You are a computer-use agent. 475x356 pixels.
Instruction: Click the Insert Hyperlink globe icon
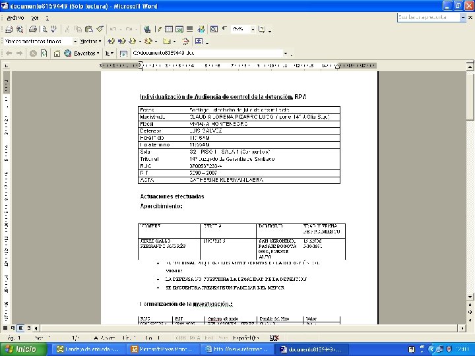pyautogui.click(x=147, y=29)
